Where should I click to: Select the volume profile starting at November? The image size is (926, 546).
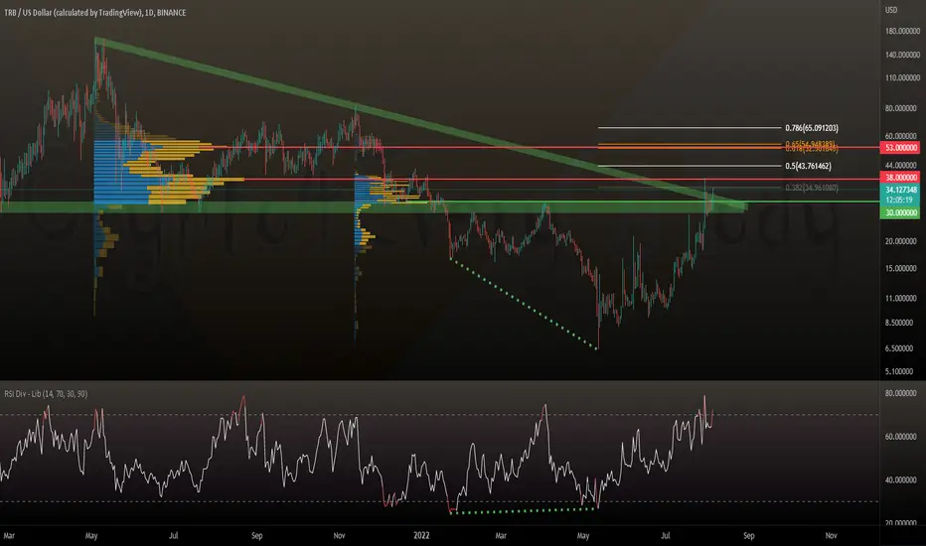(378, 195)
